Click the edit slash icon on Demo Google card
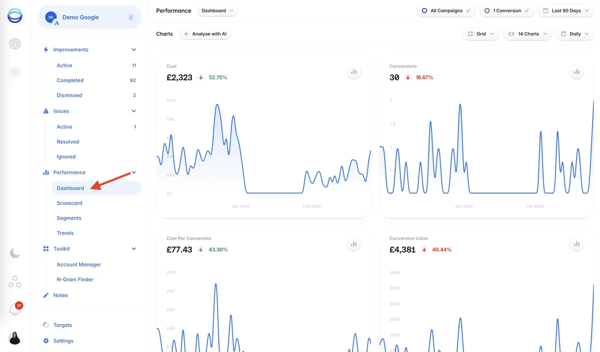Image resolution: width=600 pixels, height=352 pixels. (x=131, y=17)
